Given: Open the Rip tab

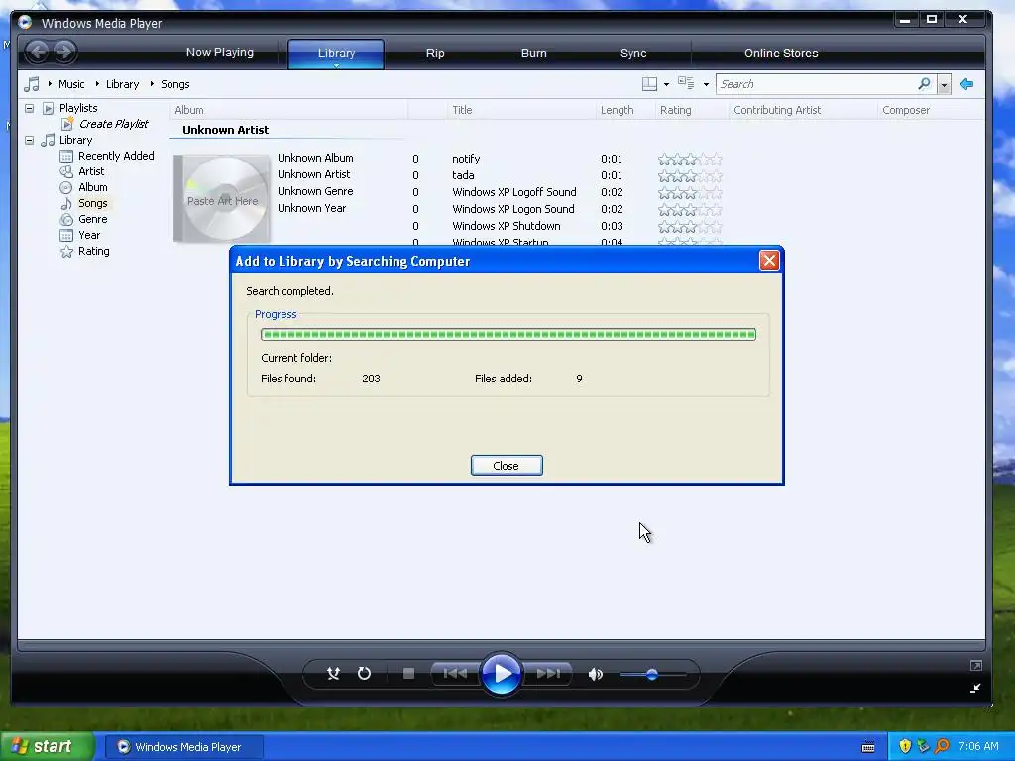Looking at the screenshot, I should (435, 54).
